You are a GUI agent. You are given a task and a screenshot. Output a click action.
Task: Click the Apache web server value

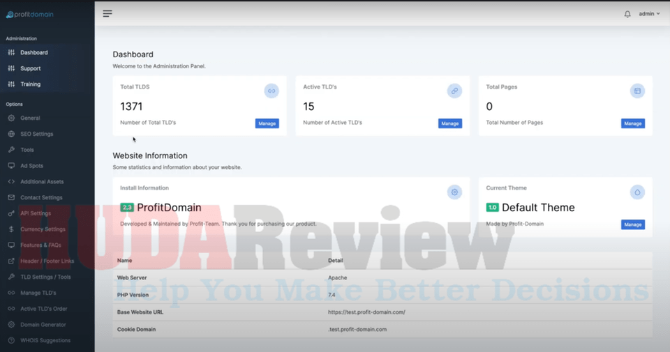pos(338,277)
